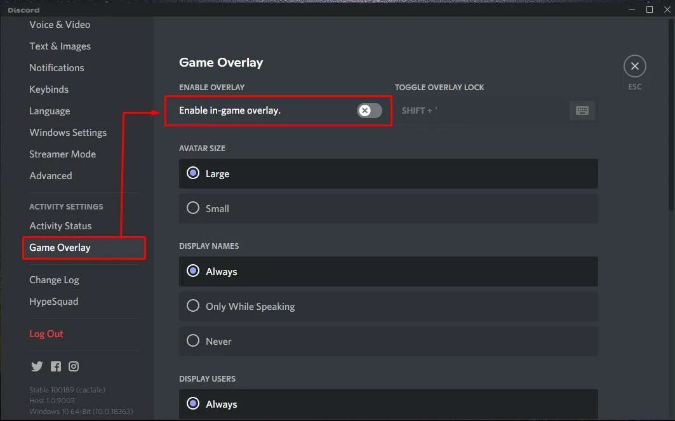Click Log Out

click(46, 333)
